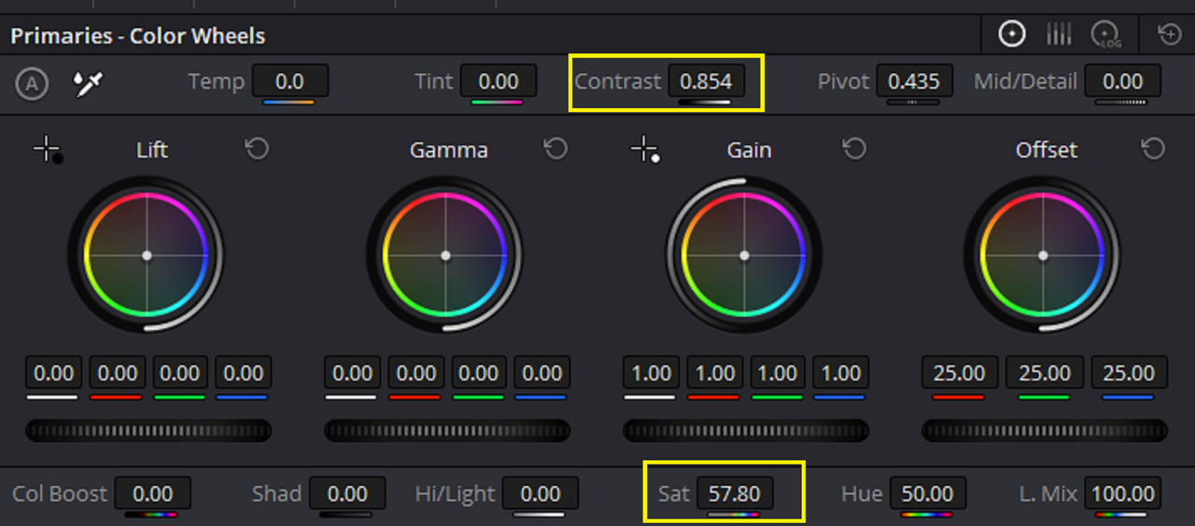Reset the Offset color wheel
This screenshot has height=526, width=1195.
tap(1153, 148)
